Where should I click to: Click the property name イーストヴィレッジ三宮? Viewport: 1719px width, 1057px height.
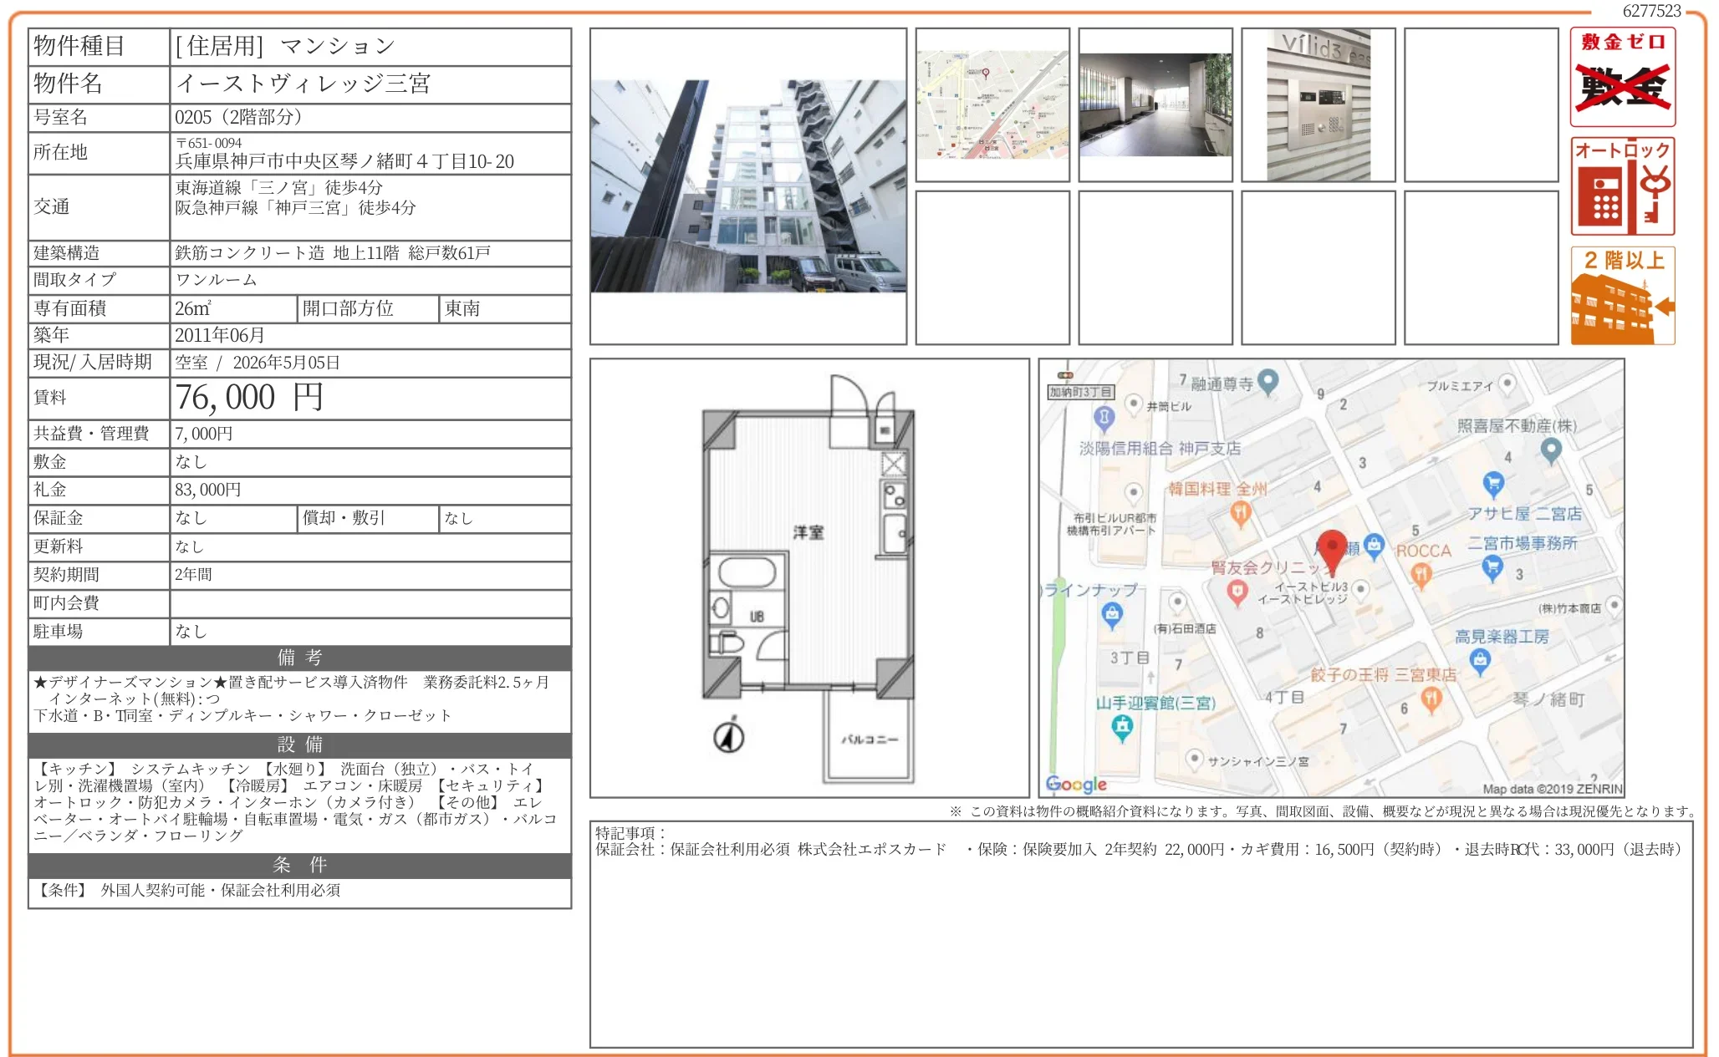click(x=303, y=84)
